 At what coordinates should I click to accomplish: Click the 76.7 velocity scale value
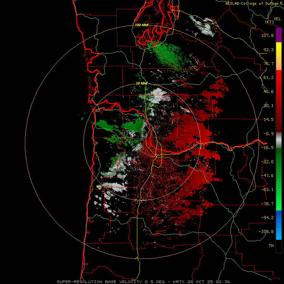[x=269, y=63]
